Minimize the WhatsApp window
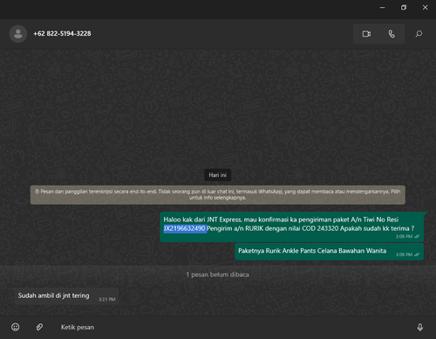Viewport: 436px width, 339px height. coord(383,8)
